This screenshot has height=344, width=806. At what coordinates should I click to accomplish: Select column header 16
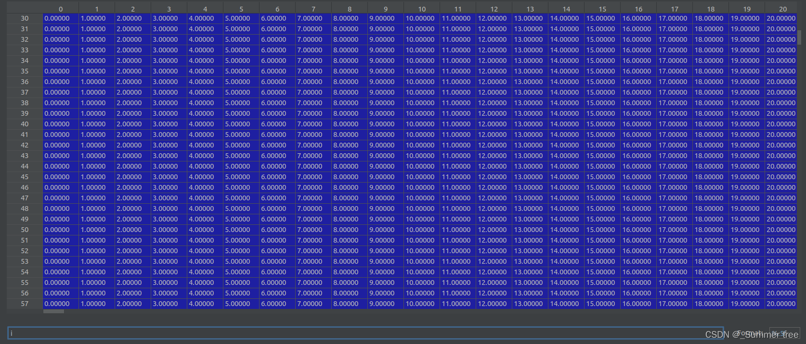[638, 9]
